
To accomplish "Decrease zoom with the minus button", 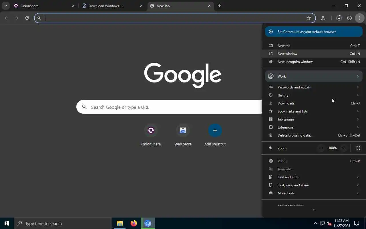I will 321,148.
